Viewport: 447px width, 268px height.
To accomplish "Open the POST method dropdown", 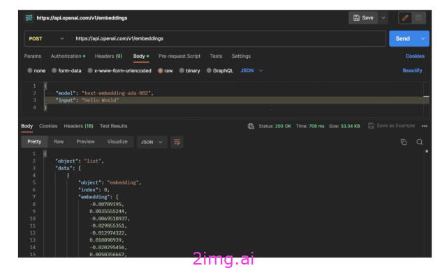I will tap(47, 39).
